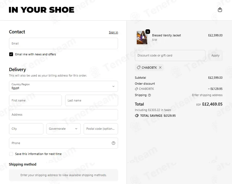The image size is (232, 184).
Task: Focus the First name field
Action: click(x=35, y=100)
